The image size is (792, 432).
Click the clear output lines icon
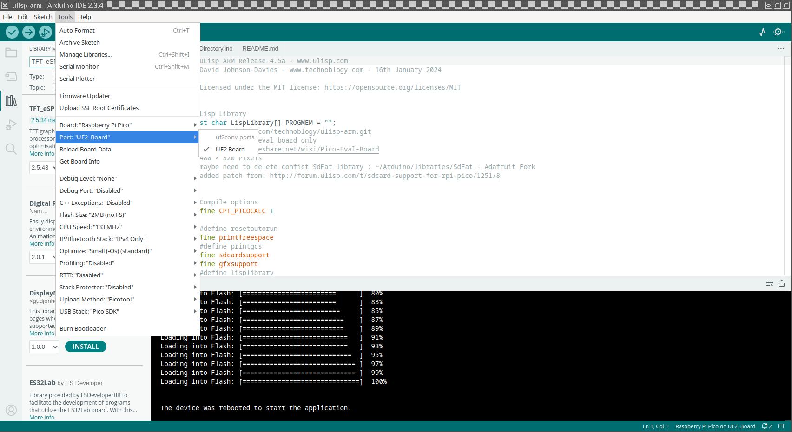[770, 283]
